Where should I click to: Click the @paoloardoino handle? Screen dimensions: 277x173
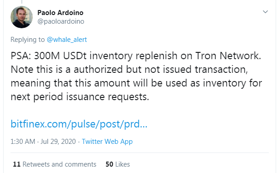click(61, 21)
